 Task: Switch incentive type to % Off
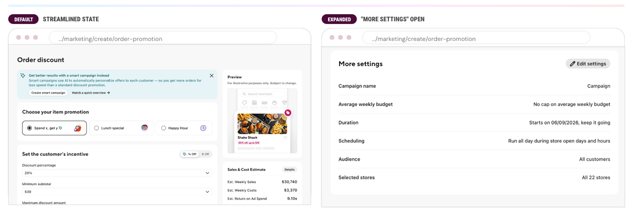(189, 154)
